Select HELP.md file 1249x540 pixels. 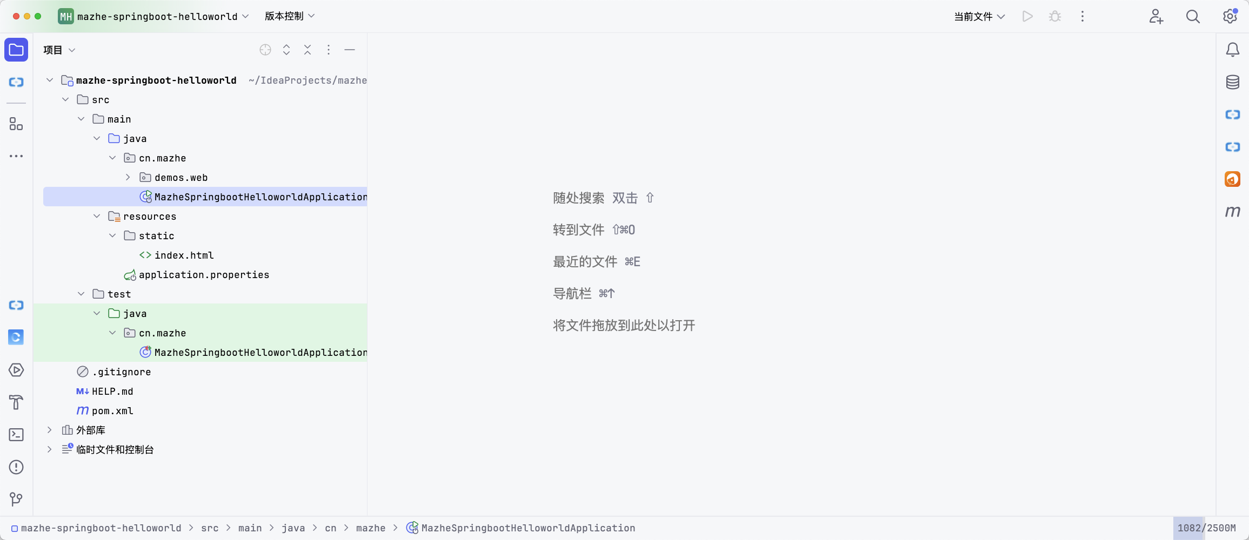112,391
